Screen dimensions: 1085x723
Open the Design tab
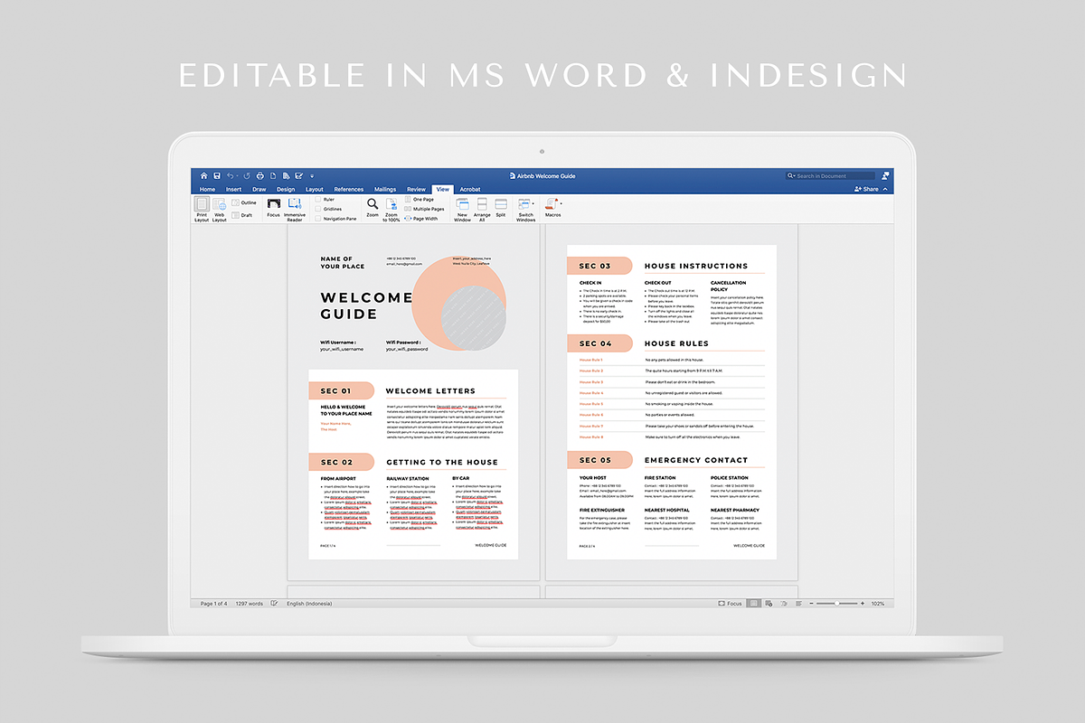tap(286, 190)
